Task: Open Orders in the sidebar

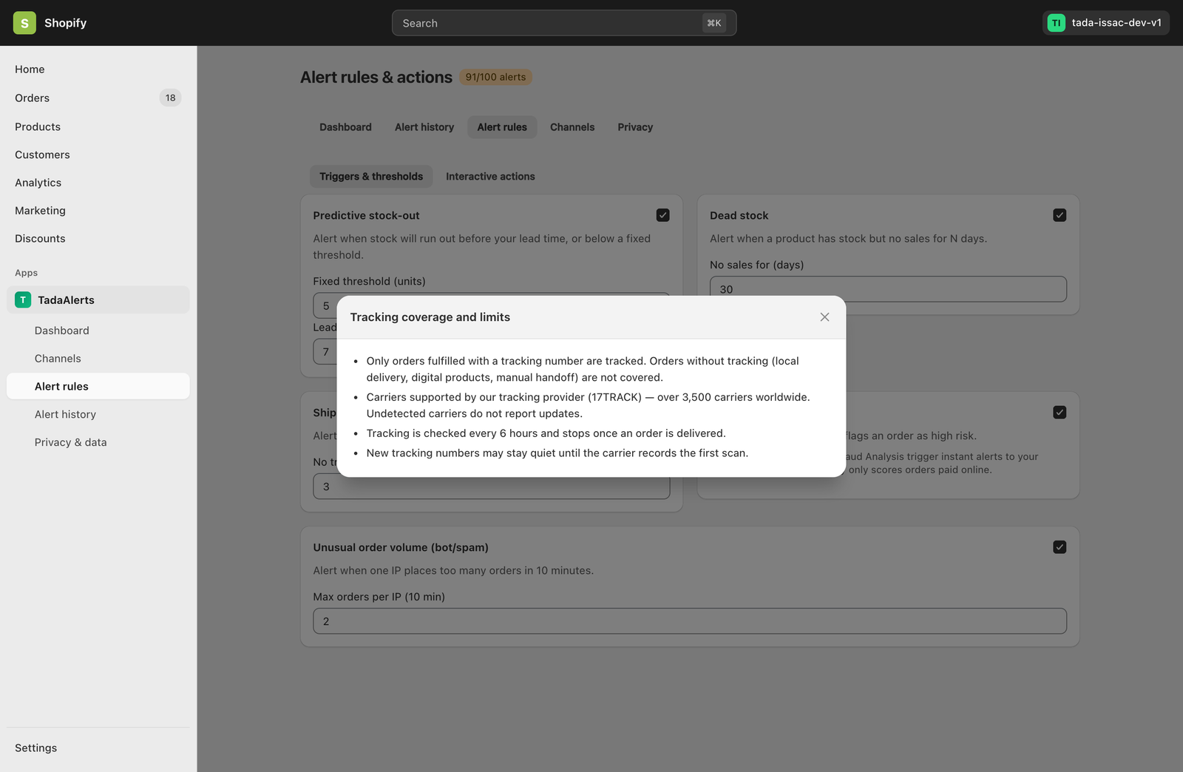Action: click(98, 98)
